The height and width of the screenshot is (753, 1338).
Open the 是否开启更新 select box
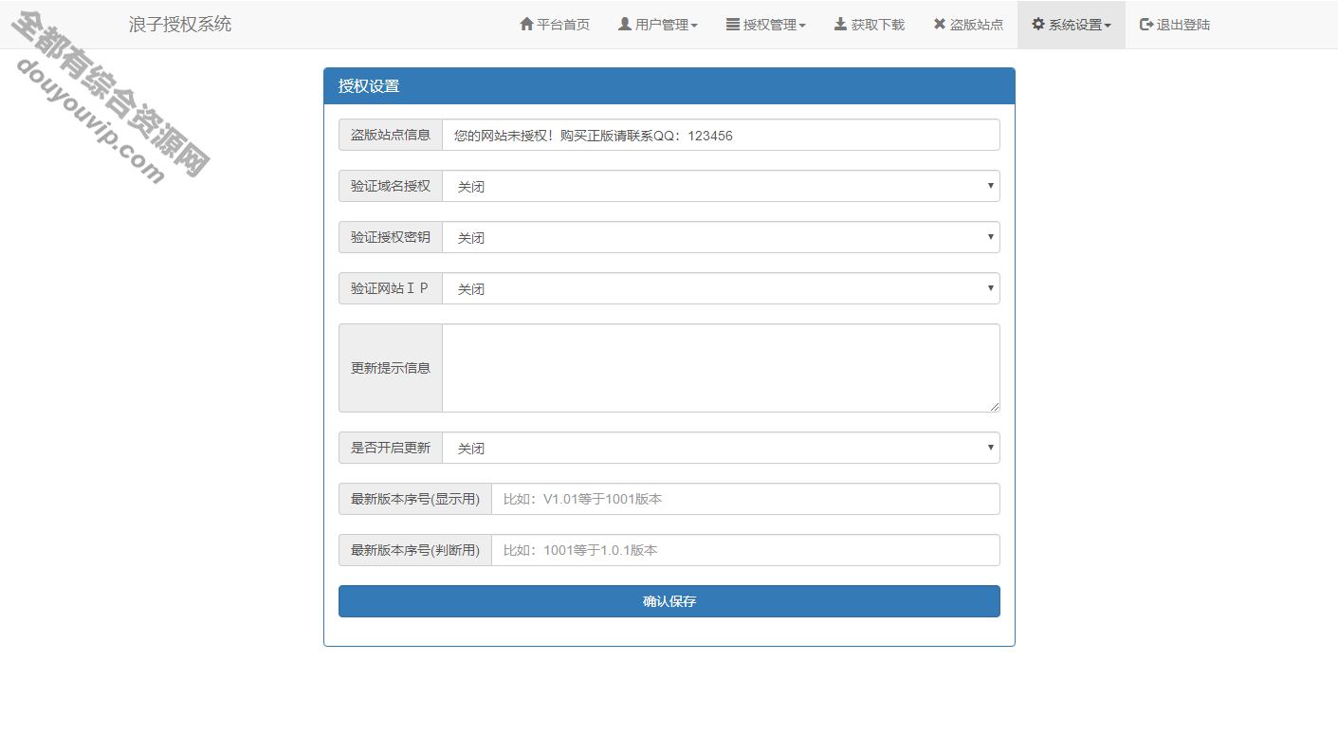721,448
